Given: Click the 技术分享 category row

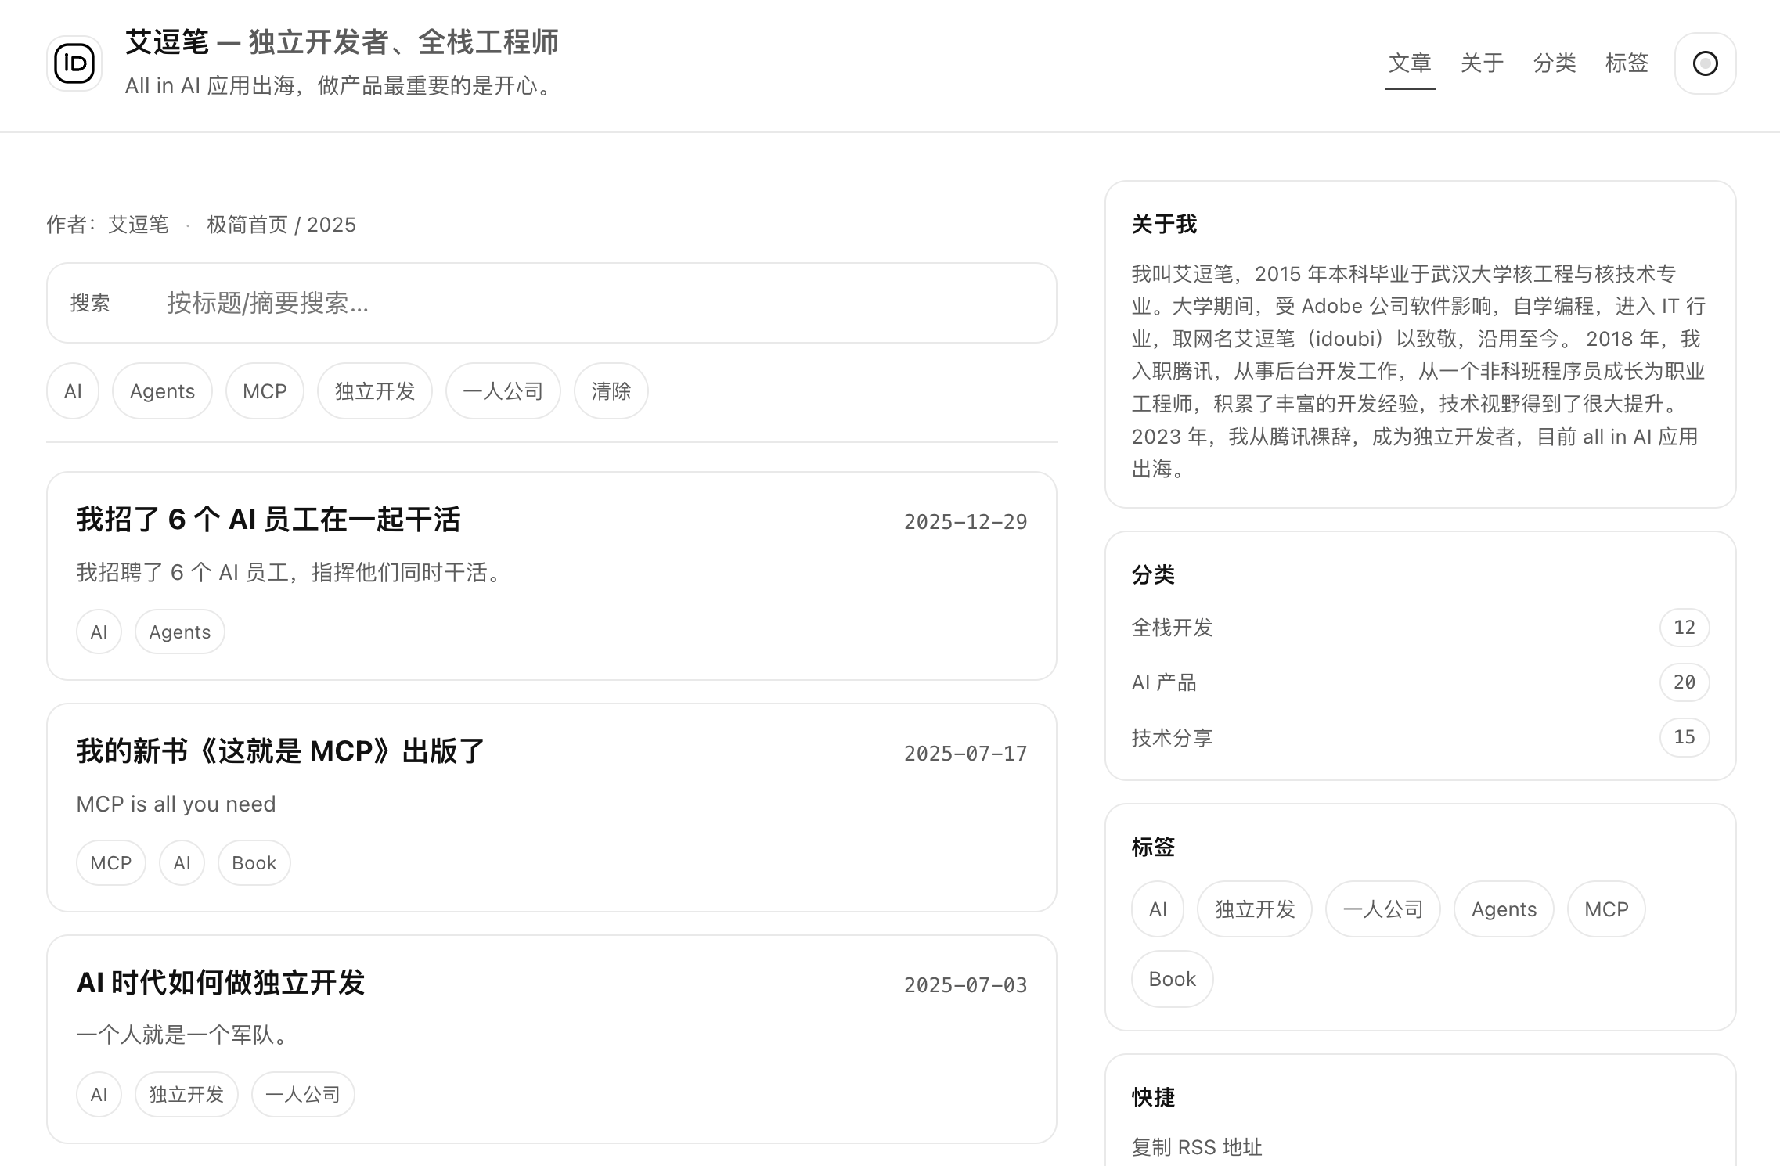Looking at the screenshot, I should (x=1172, y=737).
